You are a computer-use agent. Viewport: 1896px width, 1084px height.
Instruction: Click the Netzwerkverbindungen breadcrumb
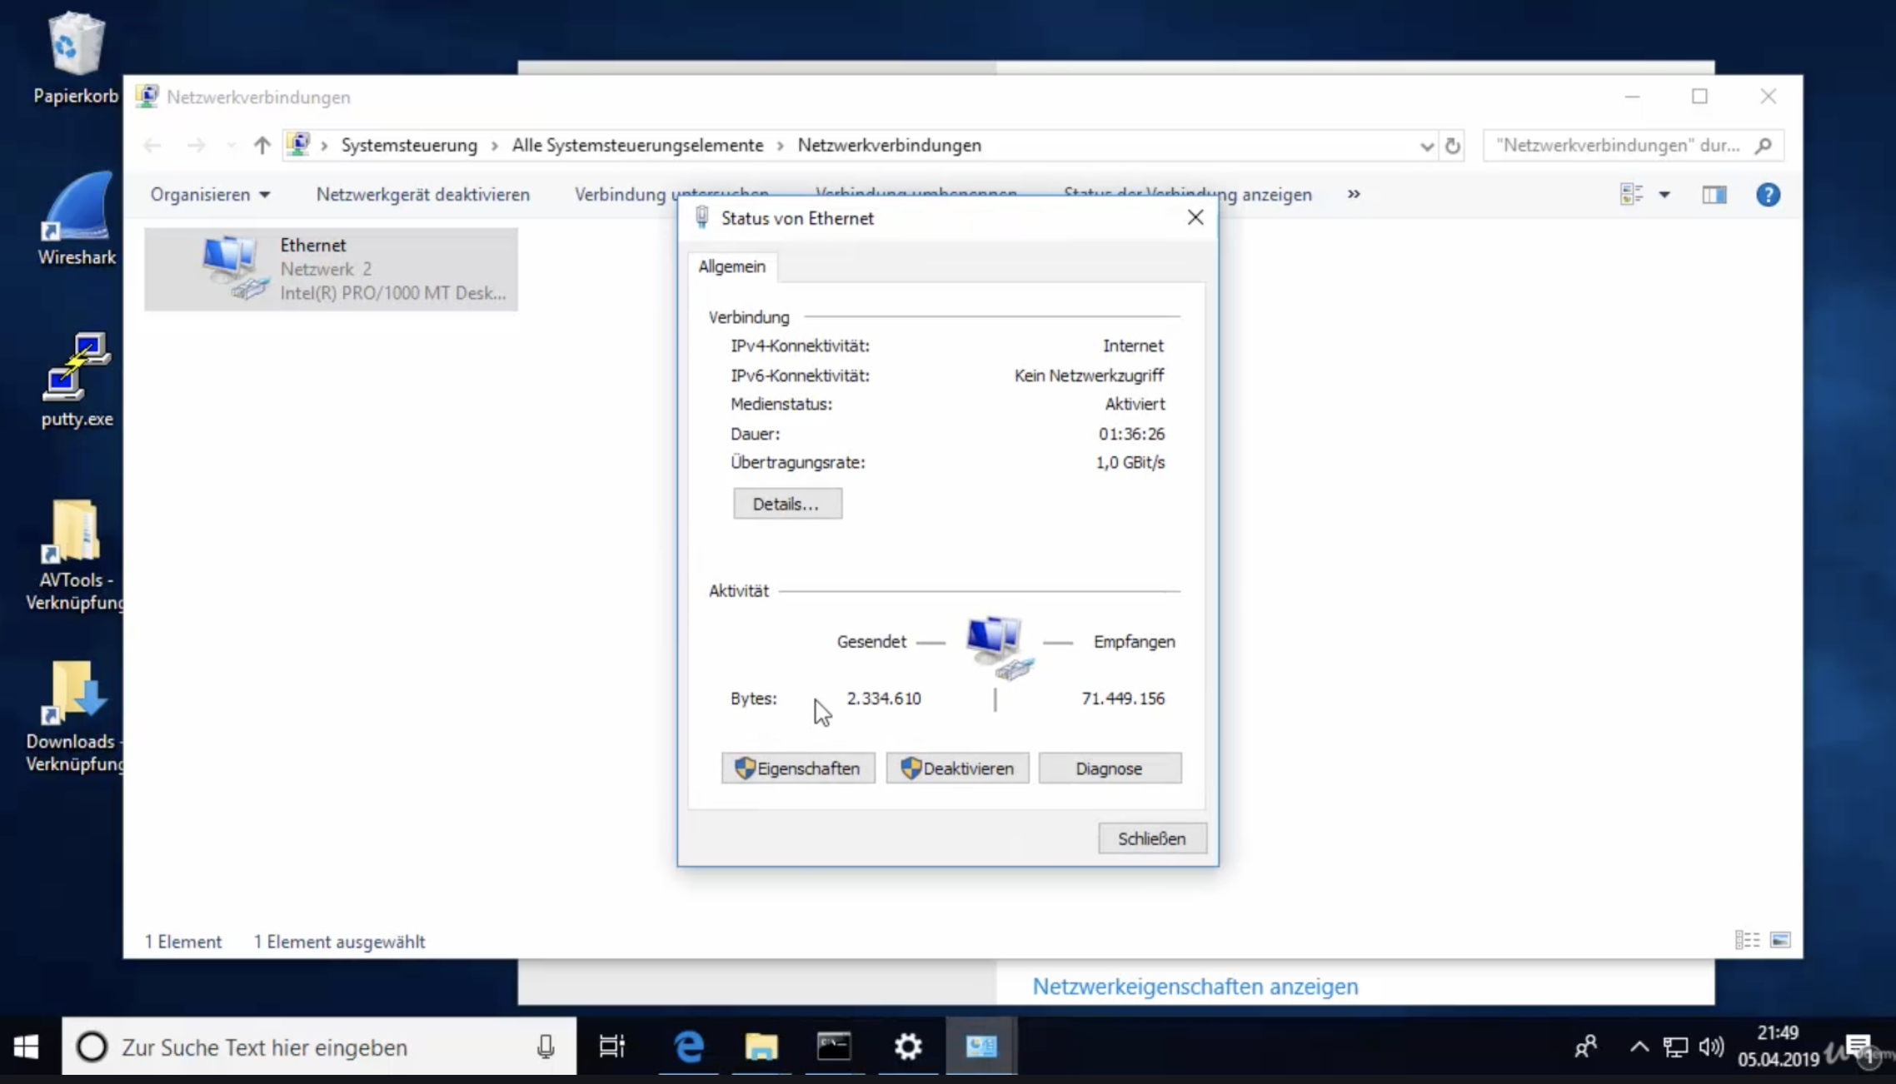(889, 146)
